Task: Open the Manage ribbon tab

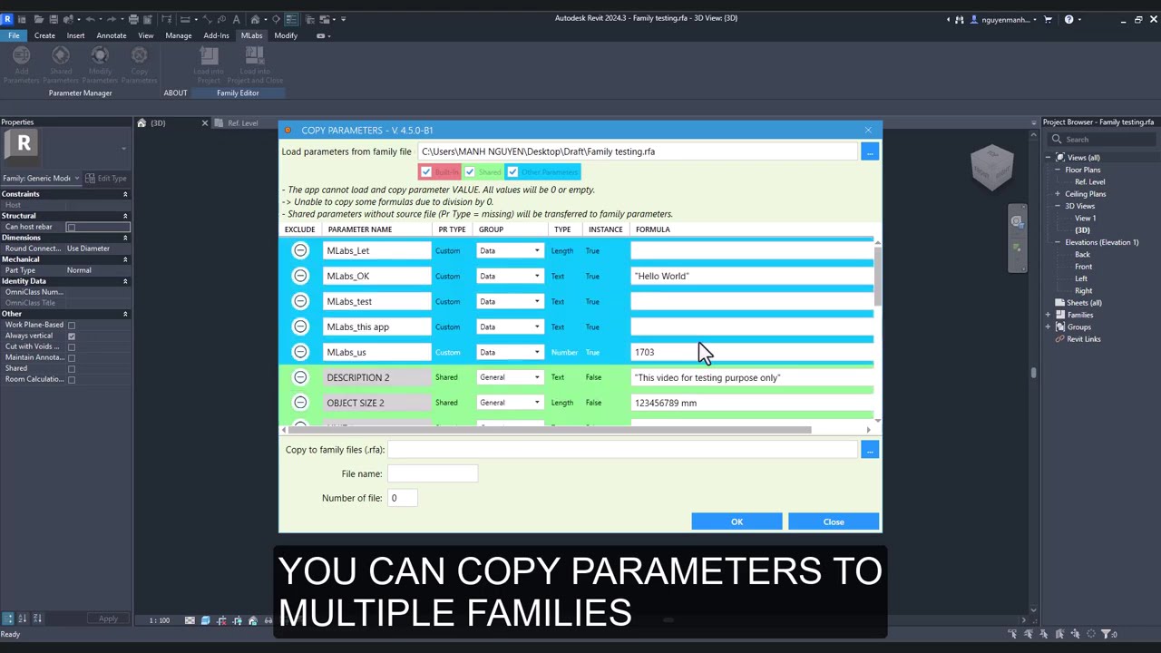Action: coord(179,35)
